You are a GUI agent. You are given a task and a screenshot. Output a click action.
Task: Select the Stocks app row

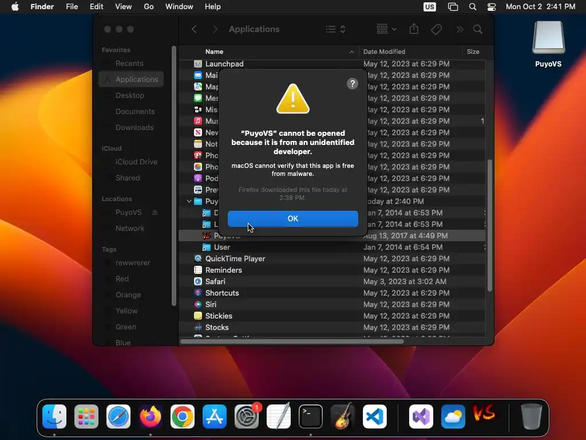(332, 327)
